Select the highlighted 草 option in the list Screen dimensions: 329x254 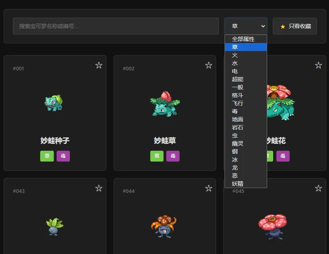point(246,47)
